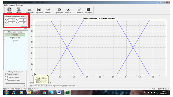Open Microsoft Word from the taskbar
Viewport: 173px width, 97px height.
pyautogui.click(x=59, y=92)
